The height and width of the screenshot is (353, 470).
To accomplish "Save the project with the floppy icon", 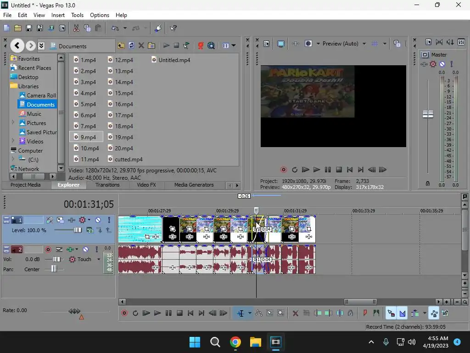I will tap(29, 28).
